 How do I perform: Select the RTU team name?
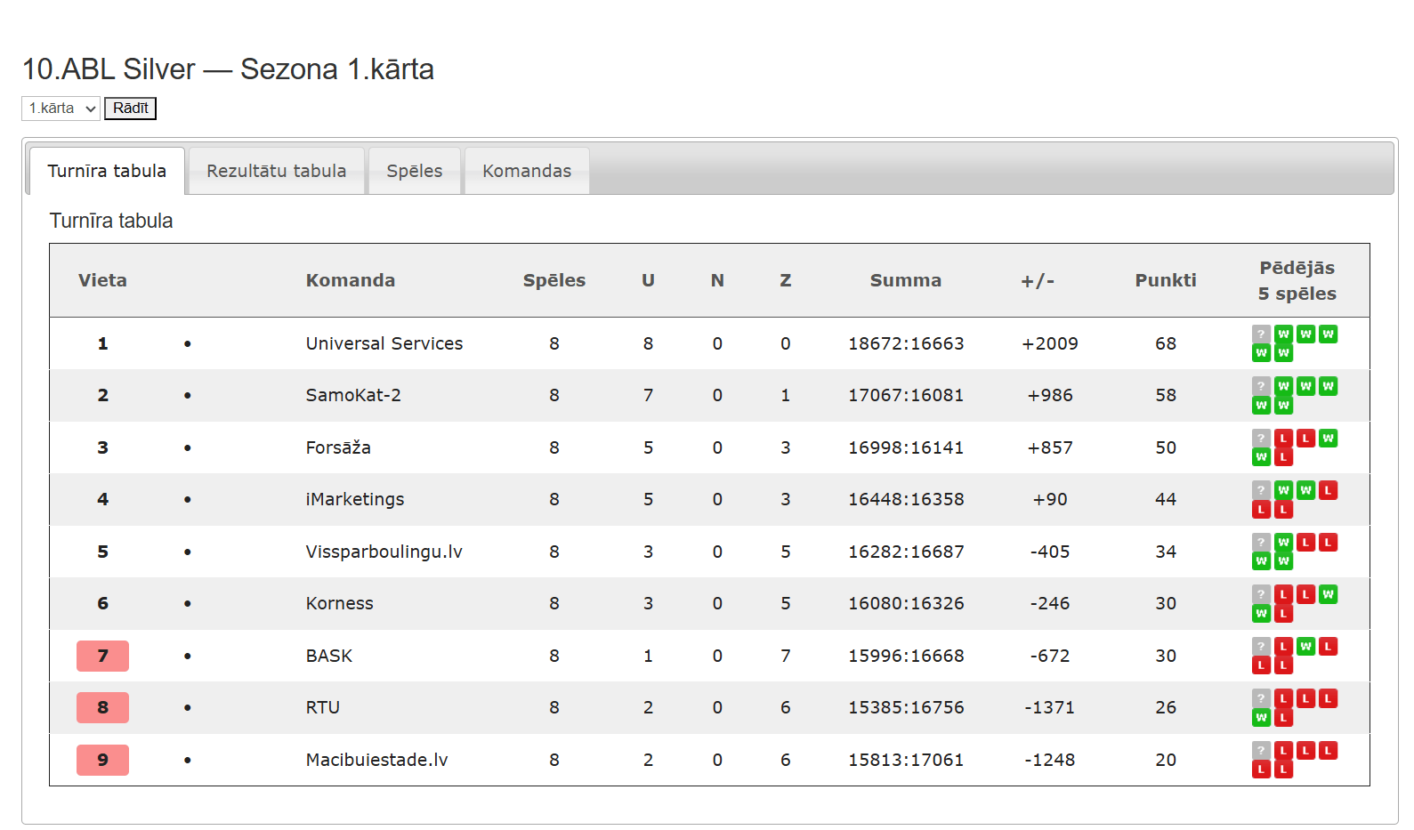click(x=323, y=707)
